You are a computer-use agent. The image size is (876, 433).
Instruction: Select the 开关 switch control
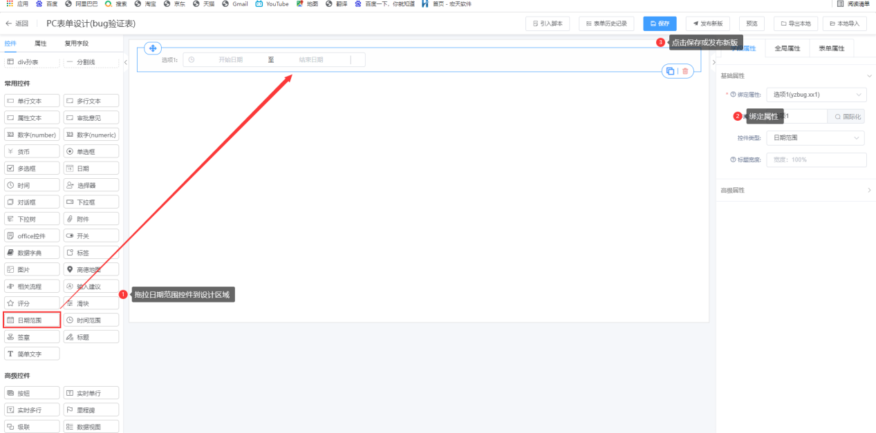coord(91,236)
